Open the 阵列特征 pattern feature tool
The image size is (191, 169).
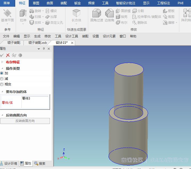[186, 15]
